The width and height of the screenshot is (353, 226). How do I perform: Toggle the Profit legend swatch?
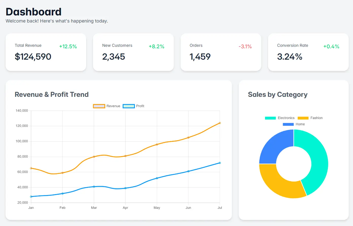pyautogui.click(x=129, y=106)
